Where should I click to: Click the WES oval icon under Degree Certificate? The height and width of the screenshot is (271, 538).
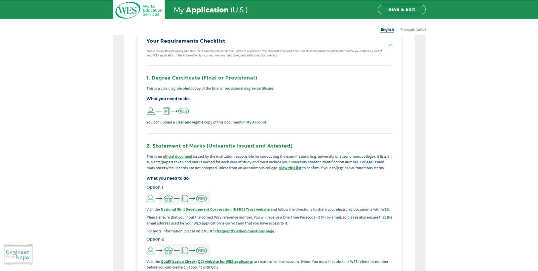click(183, 111)
